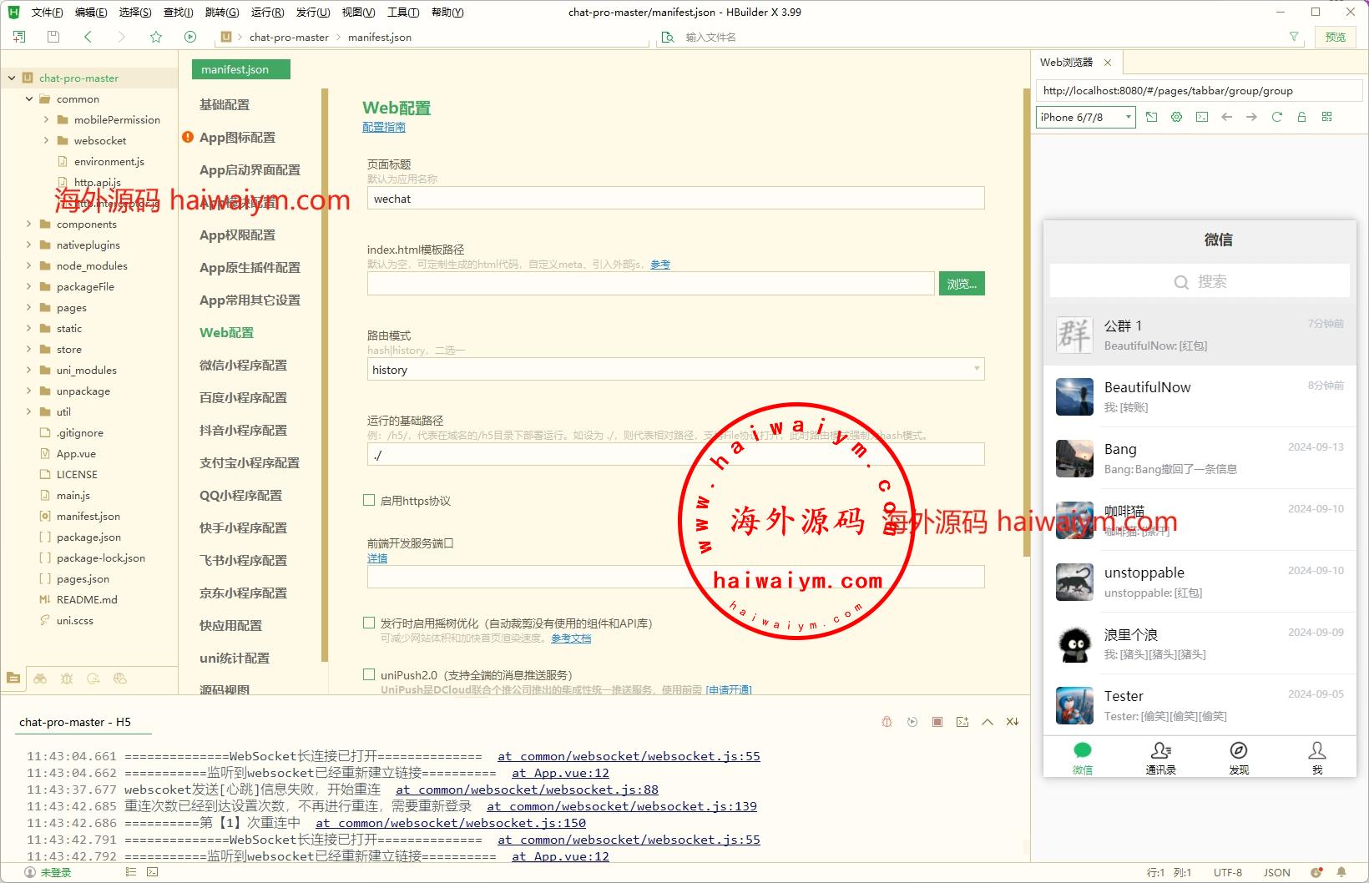Select 微信小程序配置 in manifest sidebar
1369x883 pixels.
click(243, 365)
